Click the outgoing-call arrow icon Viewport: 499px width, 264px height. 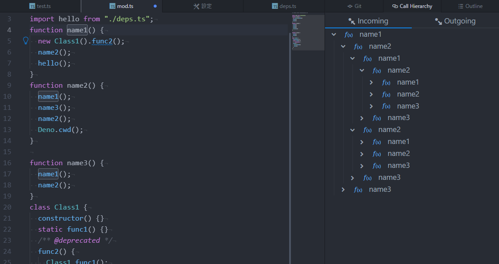tap(438, 21)
